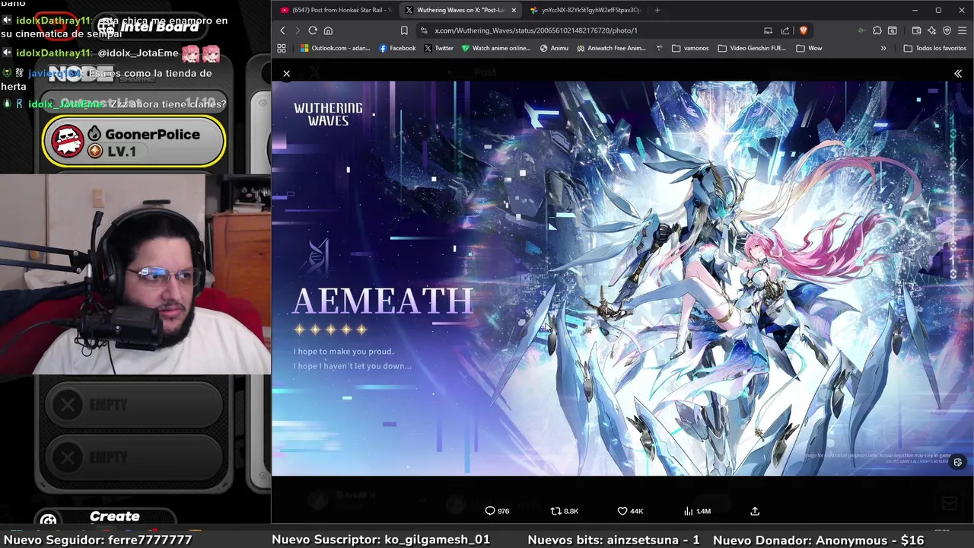
Task: View post analytics showing 1.4M views
Action: [697, 511]
